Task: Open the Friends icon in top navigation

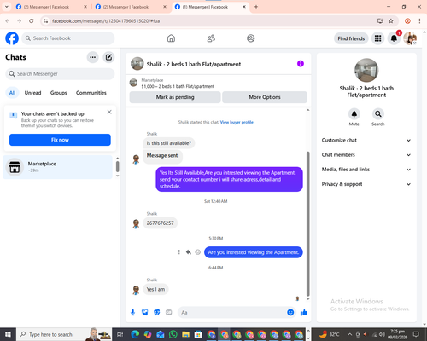Action: tap(211, 38)
